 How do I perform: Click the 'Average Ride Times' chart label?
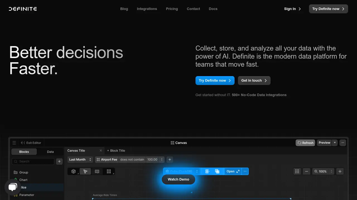(x=105, y=195)
